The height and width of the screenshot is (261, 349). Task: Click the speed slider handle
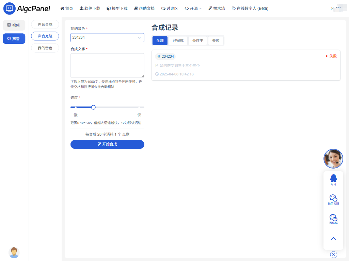[93, 107]
